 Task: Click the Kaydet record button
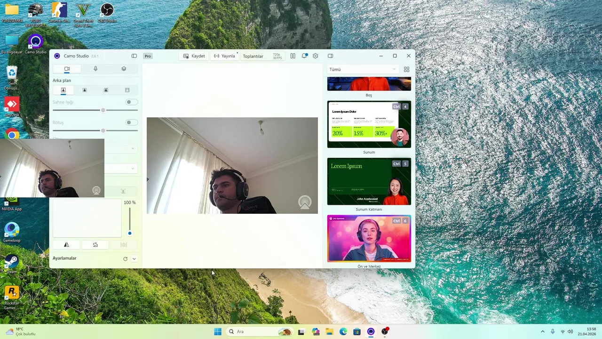tap(194, 56)
